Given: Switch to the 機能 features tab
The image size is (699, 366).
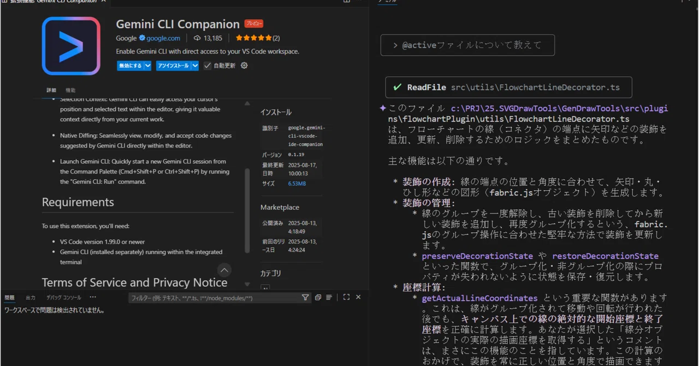Looking at the screenshot, I should (70, 90).
